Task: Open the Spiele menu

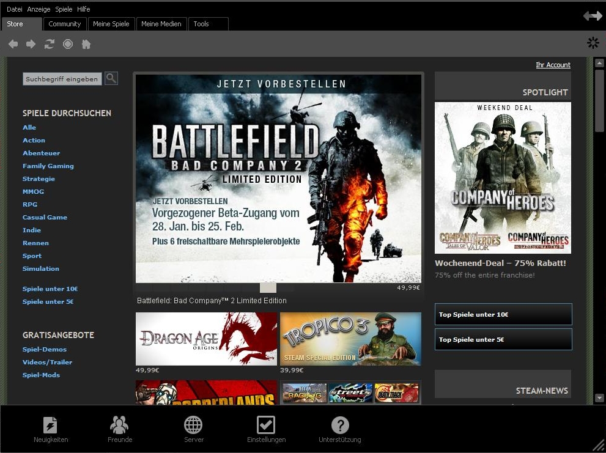Action: (64, 9)
